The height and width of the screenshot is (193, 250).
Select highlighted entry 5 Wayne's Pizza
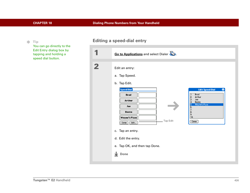207,105
